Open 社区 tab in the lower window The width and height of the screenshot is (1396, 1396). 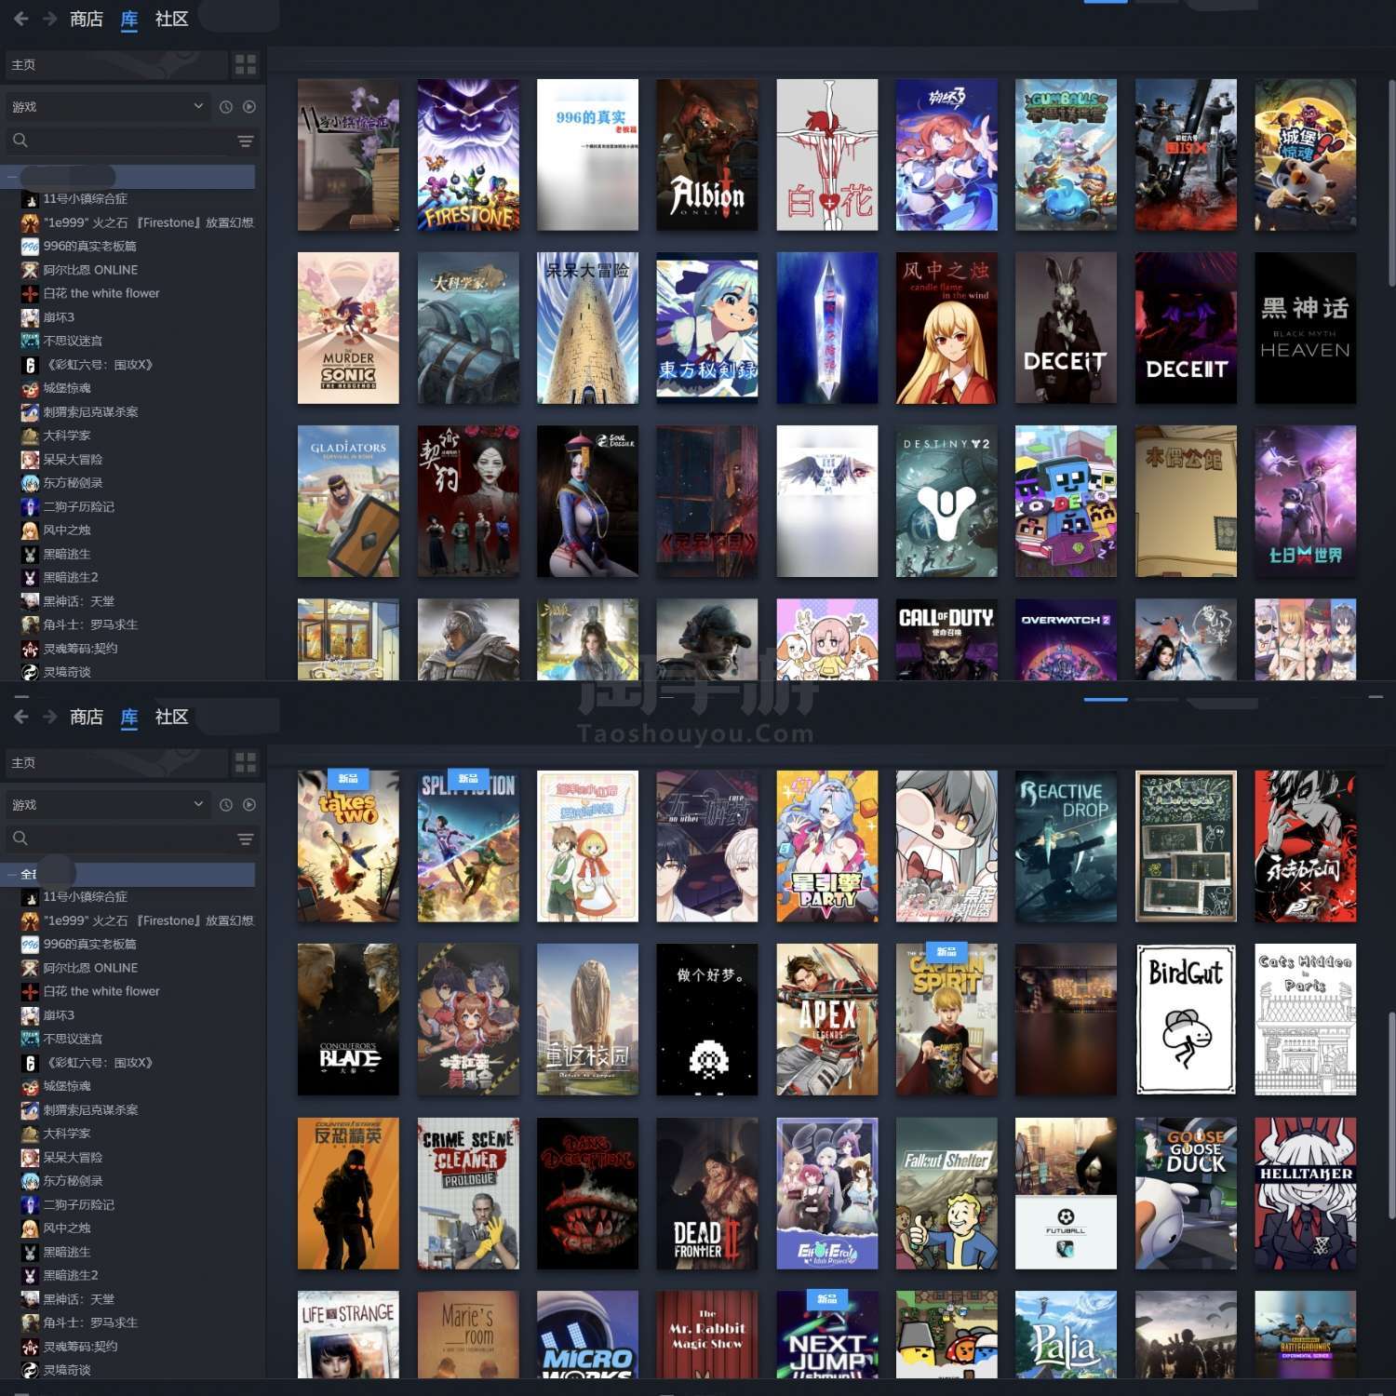click(172, 717)
